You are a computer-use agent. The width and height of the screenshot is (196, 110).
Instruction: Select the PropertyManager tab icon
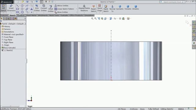[5, 19]
